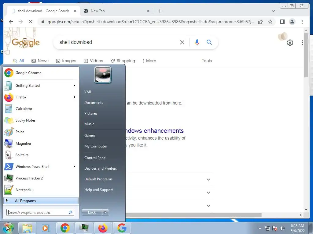Open Google Chrome from Start menu list
The image size is (313, 234).
[x=41, y=73]
